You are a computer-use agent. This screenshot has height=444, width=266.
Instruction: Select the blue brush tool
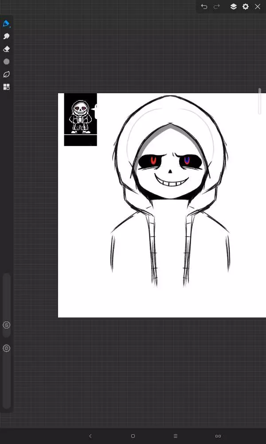point(6,24)
